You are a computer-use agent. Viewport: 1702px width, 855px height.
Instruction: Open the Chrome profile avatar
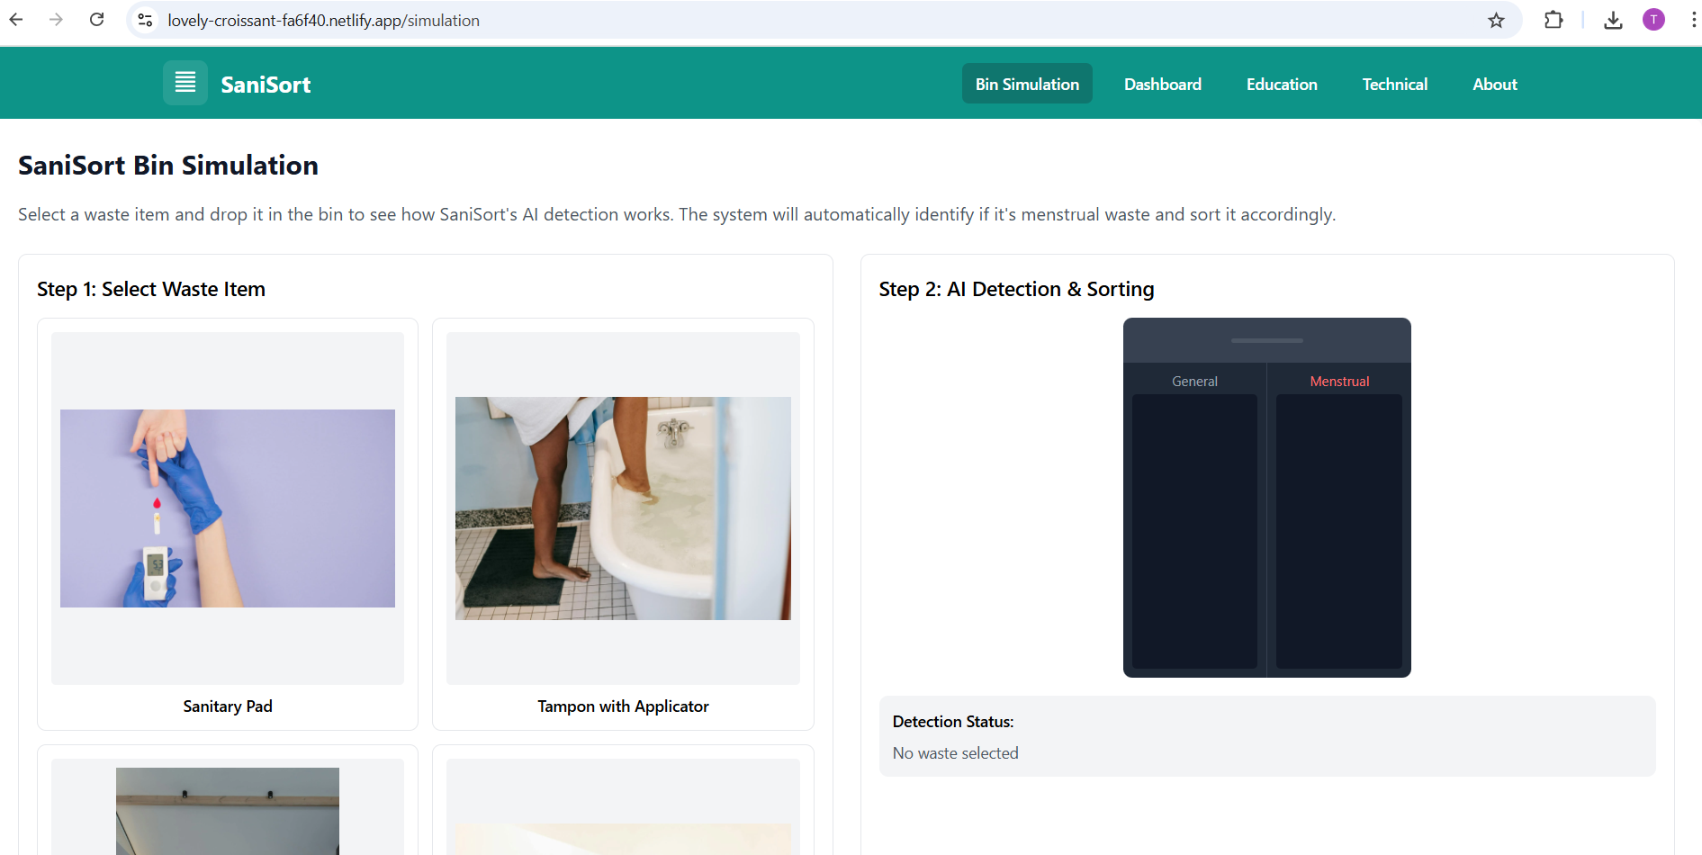click(x=1653, y=20)
